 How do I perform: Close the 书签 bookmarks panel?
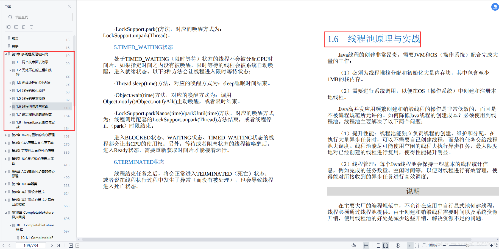(x=69, y=6)
